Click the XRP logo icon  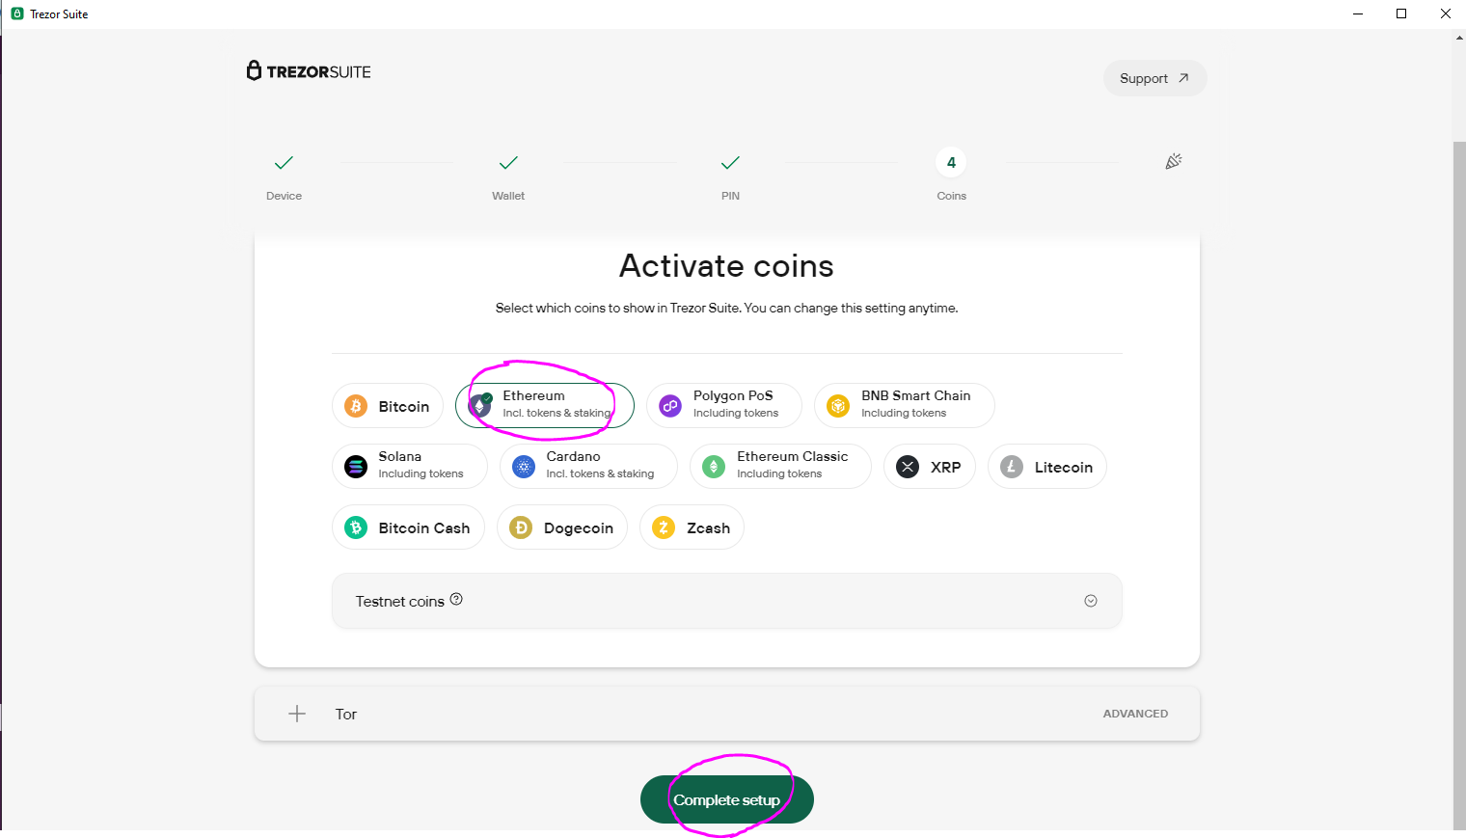pos(908,467)
